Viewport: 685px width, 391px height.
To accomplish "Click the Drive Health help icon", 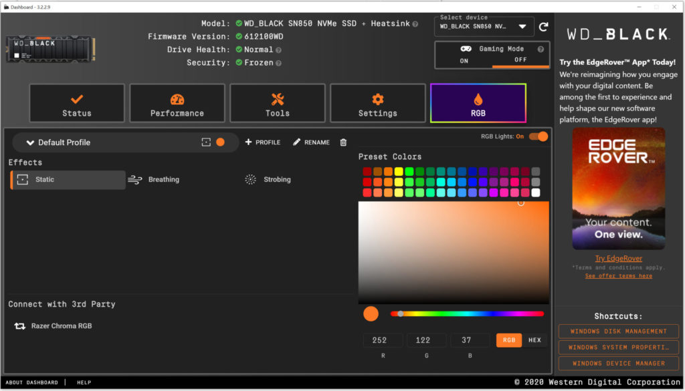I will click(x=278, y=50).
